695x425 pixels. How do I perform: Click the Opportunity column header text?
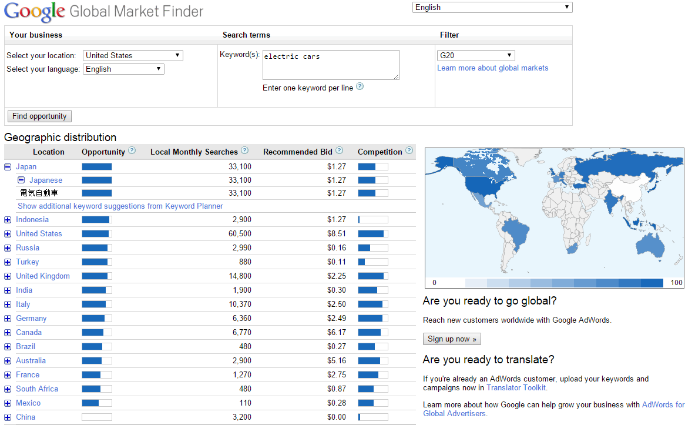pyautogui.click(x=103, y=152)
